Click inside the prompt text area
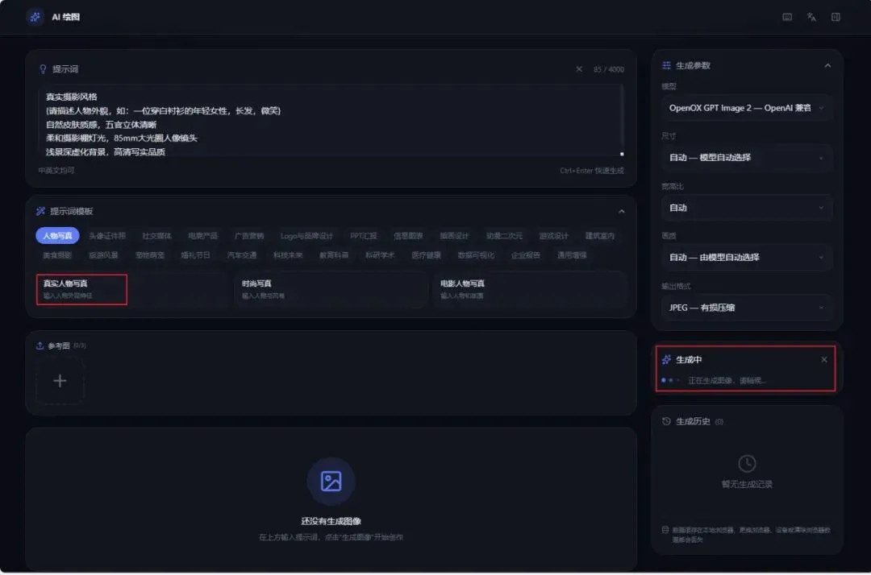This screenshot has height=575, width=871. 331,121
